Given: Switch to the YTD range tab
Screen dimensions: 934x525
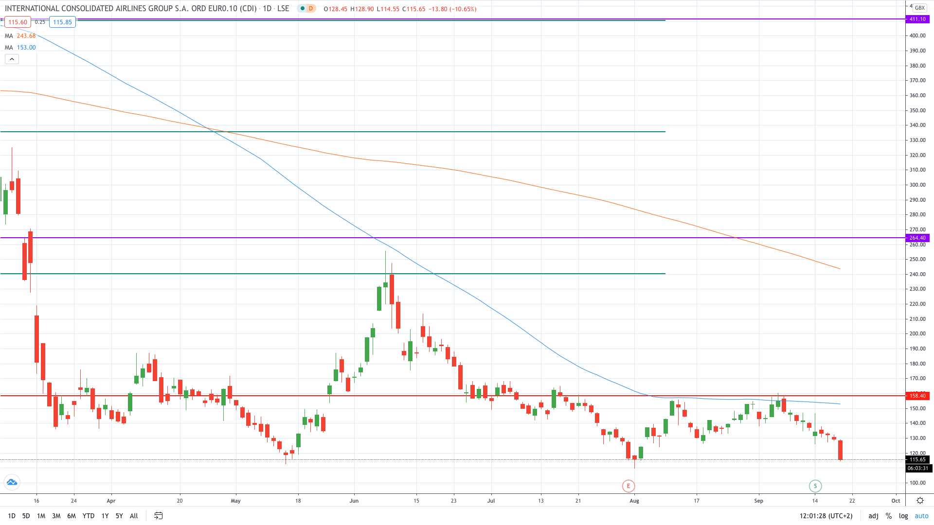Looking at the screenshot, I should (88, 516).
